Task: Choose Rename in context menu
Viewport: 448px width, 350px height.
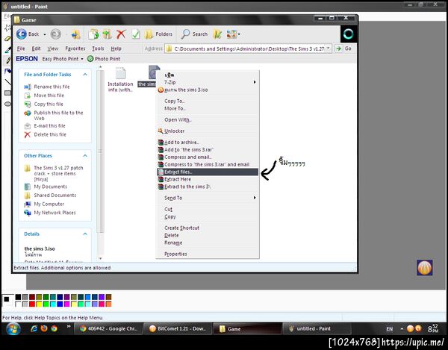Action: coord(208,243)
